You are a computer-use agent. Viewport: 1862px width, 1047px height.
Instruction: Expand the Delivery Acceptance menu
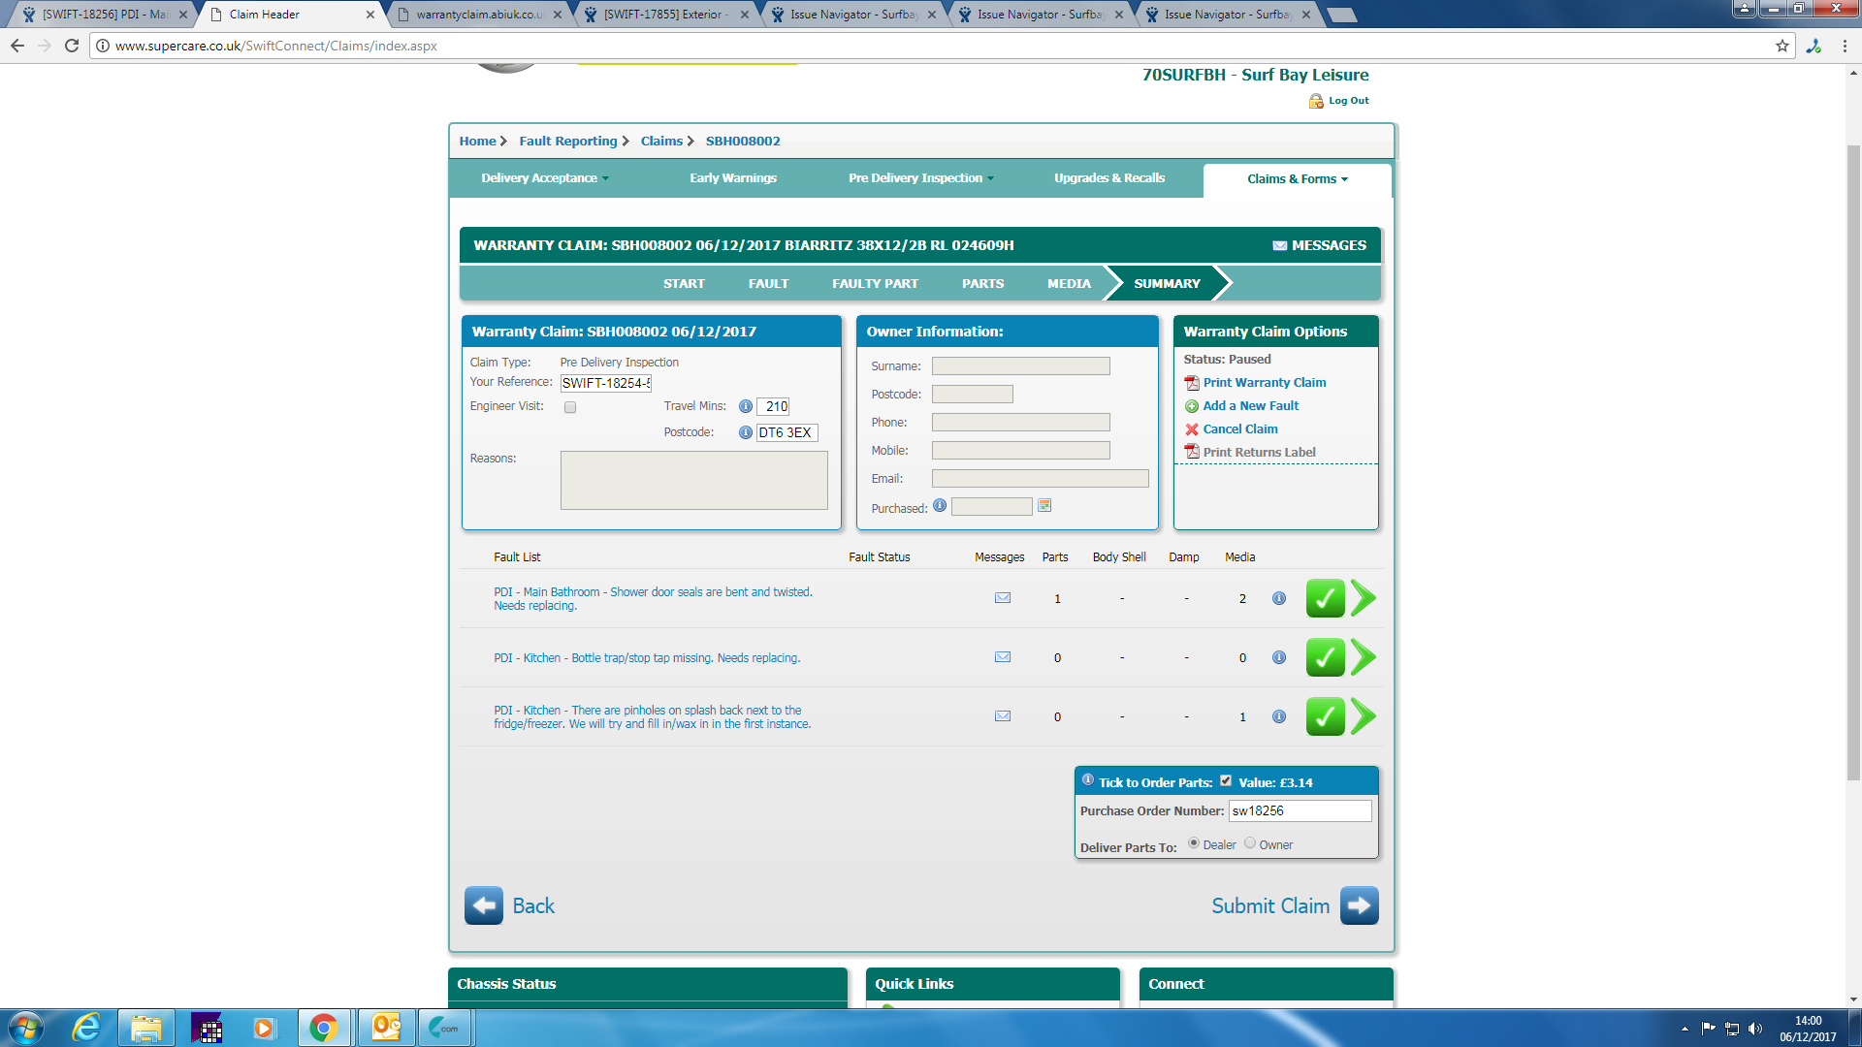(x=544, y=178)
